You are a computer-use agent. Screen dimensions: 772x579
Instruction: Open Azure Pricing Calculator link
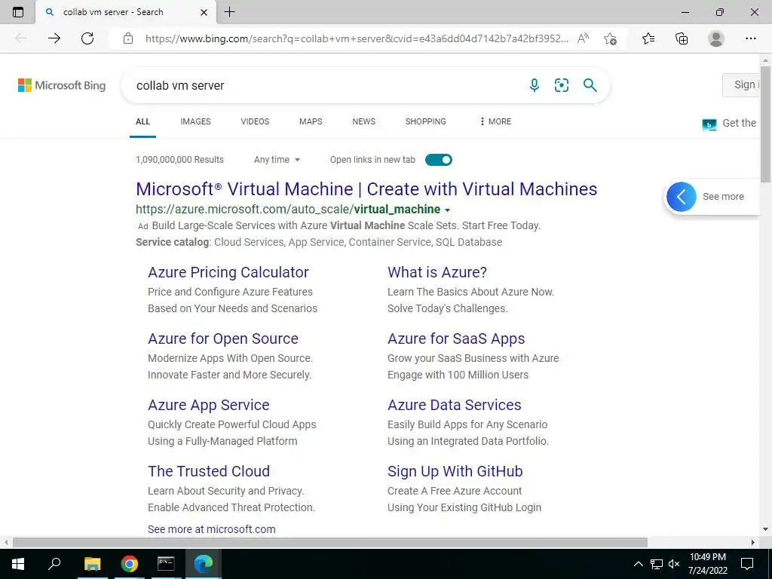point(228,272)
